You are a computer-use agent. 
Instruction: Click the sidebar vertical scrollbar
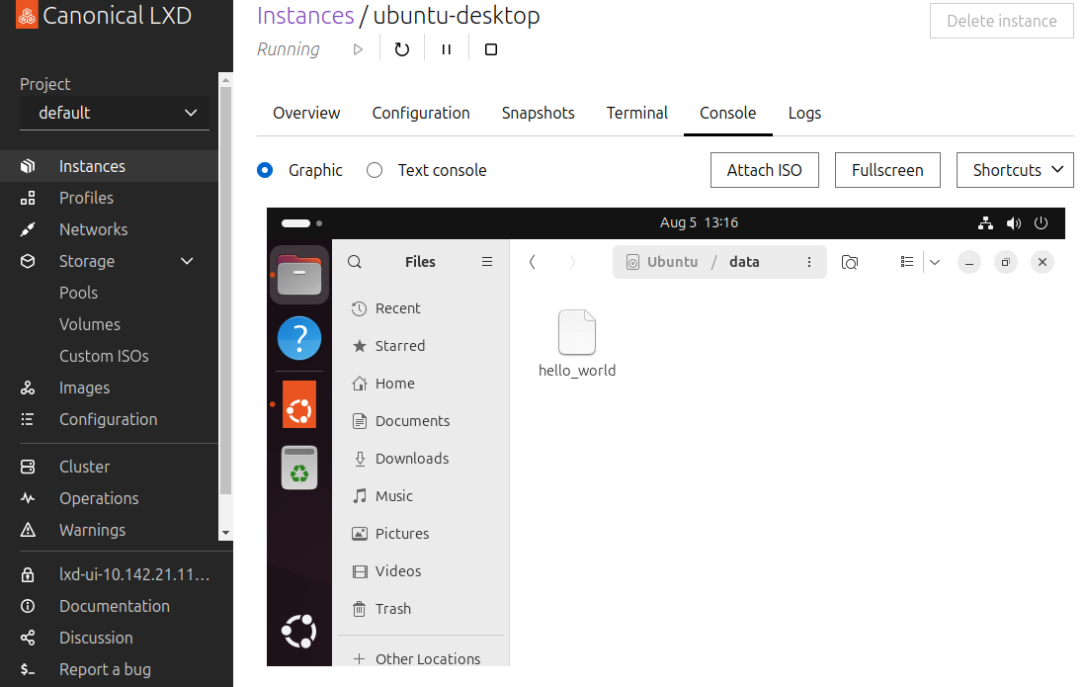pyautogui.click(x=225, y=297)
